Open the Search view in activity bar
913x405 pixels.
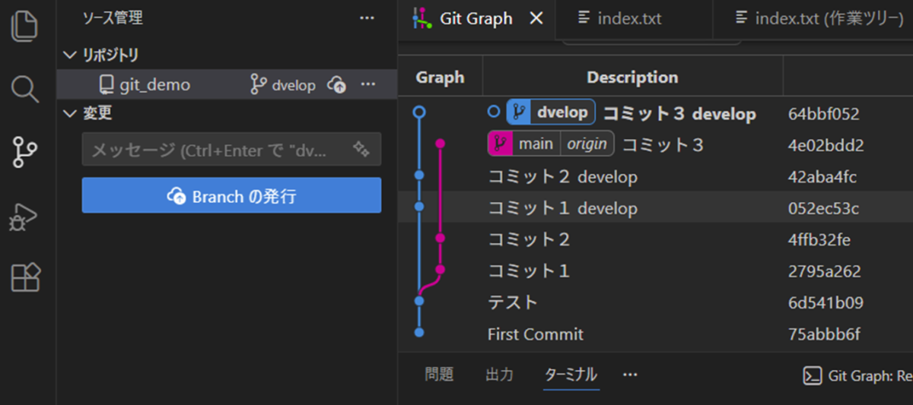pyautogui.click(x=25, y=89)
